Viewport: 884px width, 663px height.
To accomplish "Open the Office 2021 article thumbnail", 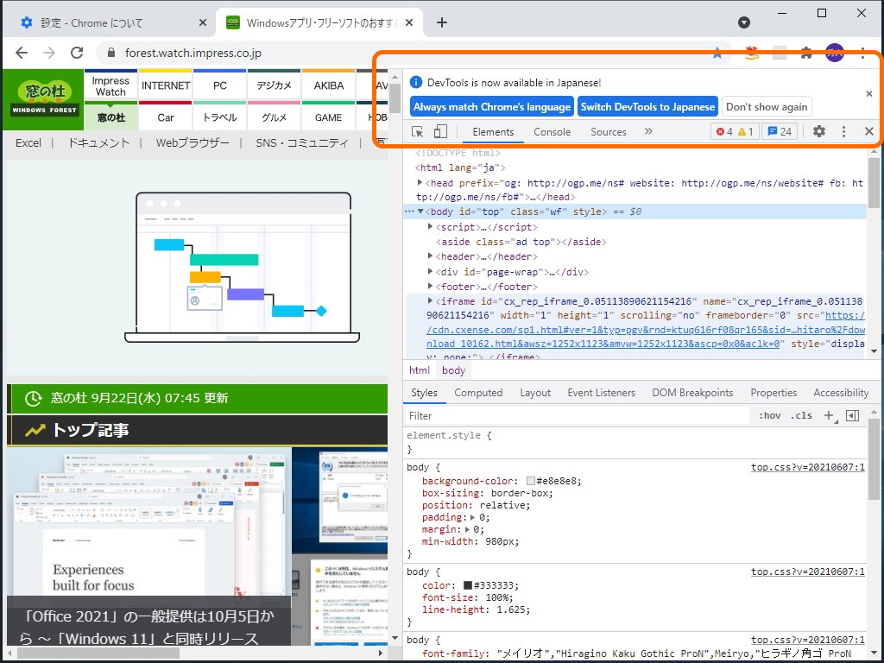I will tap(148, 546).
